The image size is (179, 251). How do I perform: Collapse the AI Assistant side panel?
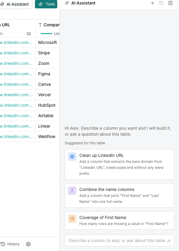170,3
